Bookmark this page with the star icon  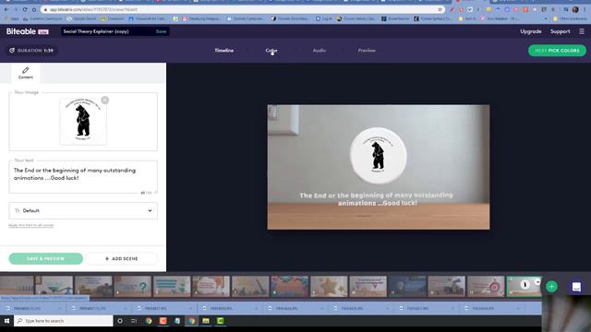[440, 9]
